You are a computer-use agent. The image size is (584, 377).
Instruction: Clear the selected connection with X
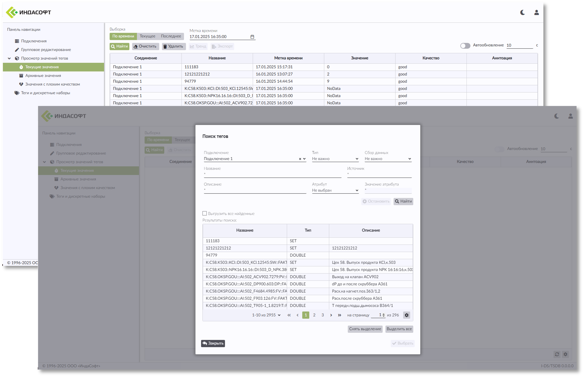300,159
